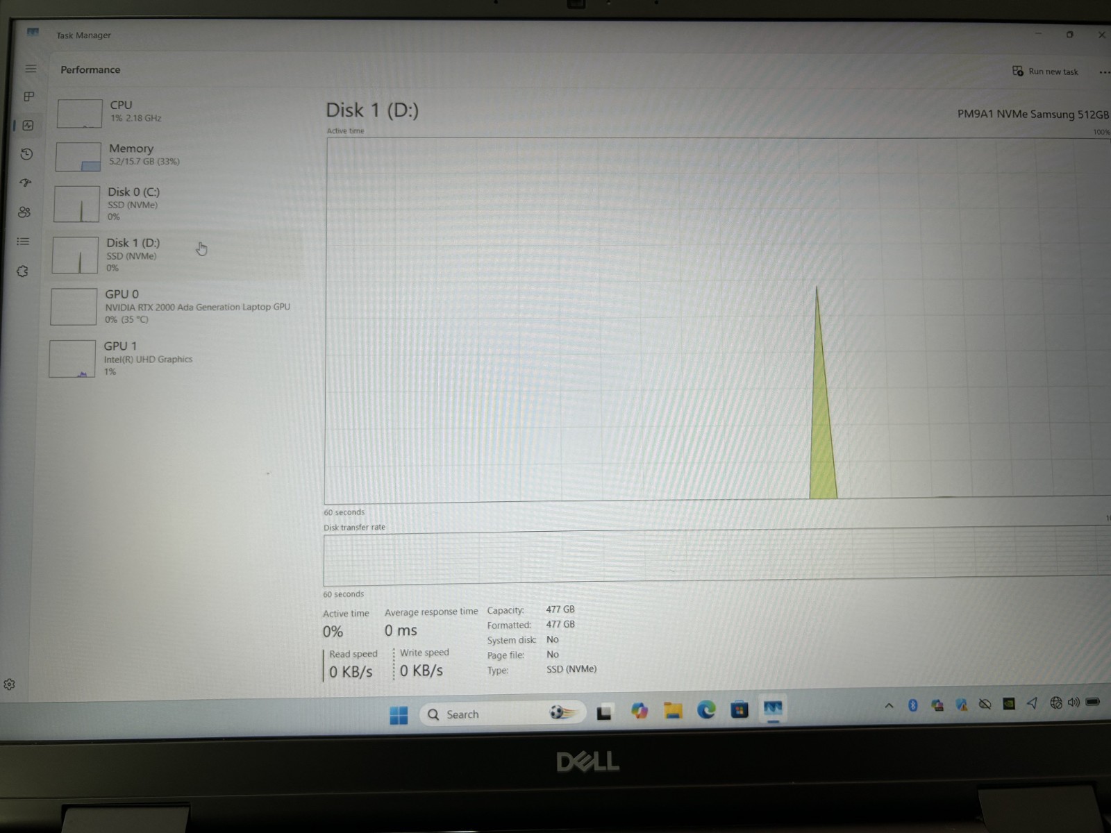Click the Disk transfer rate graph
1111x833 pixels.
(717, 557)
